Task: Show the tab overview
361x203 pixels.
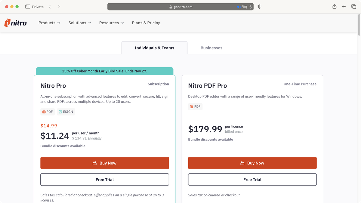Action: (353, 6)
